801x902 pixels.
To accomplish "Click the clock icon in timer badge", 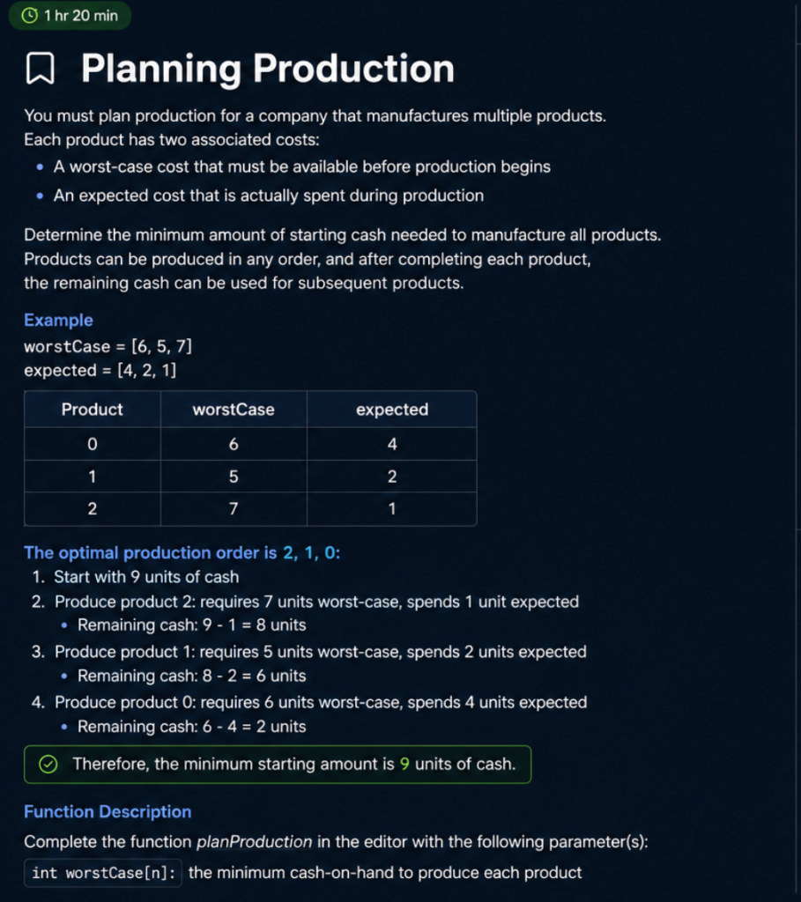I will pyautogui.click(x=29, y=16).
